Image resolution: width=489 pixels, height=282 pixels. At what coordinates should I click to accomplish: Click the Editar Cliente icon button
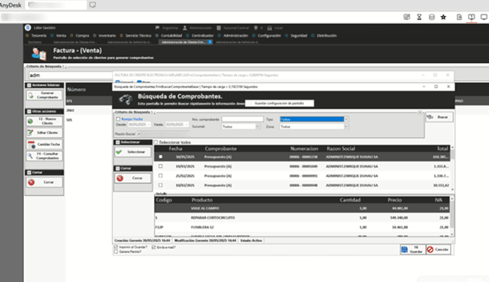point(31,133)
